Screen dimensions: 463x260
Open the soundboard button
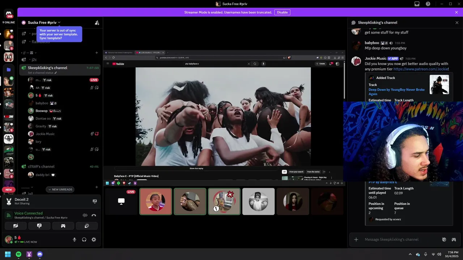pyautogui.click(x=87, y=226)
